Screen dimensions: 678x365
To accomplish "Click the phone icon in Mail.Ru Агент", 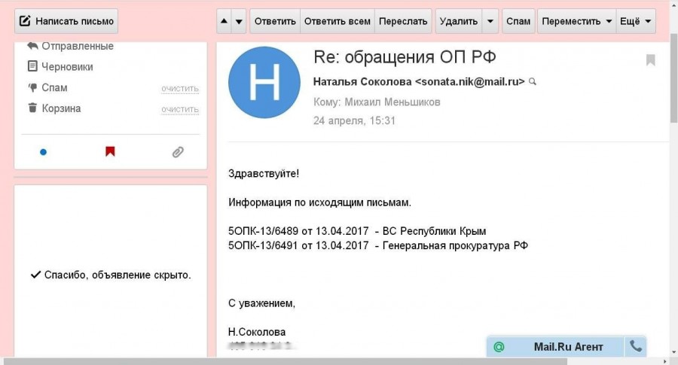I will click(x=636, y=346).
